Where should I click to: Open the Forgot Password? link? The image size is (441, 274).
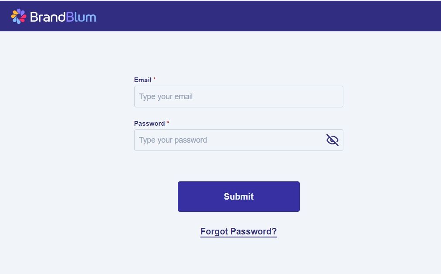238,231
